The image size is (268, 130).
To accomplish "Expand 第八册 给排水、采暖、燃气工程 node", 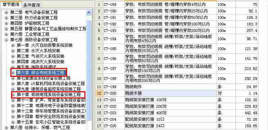I will (x=6, y=127).
